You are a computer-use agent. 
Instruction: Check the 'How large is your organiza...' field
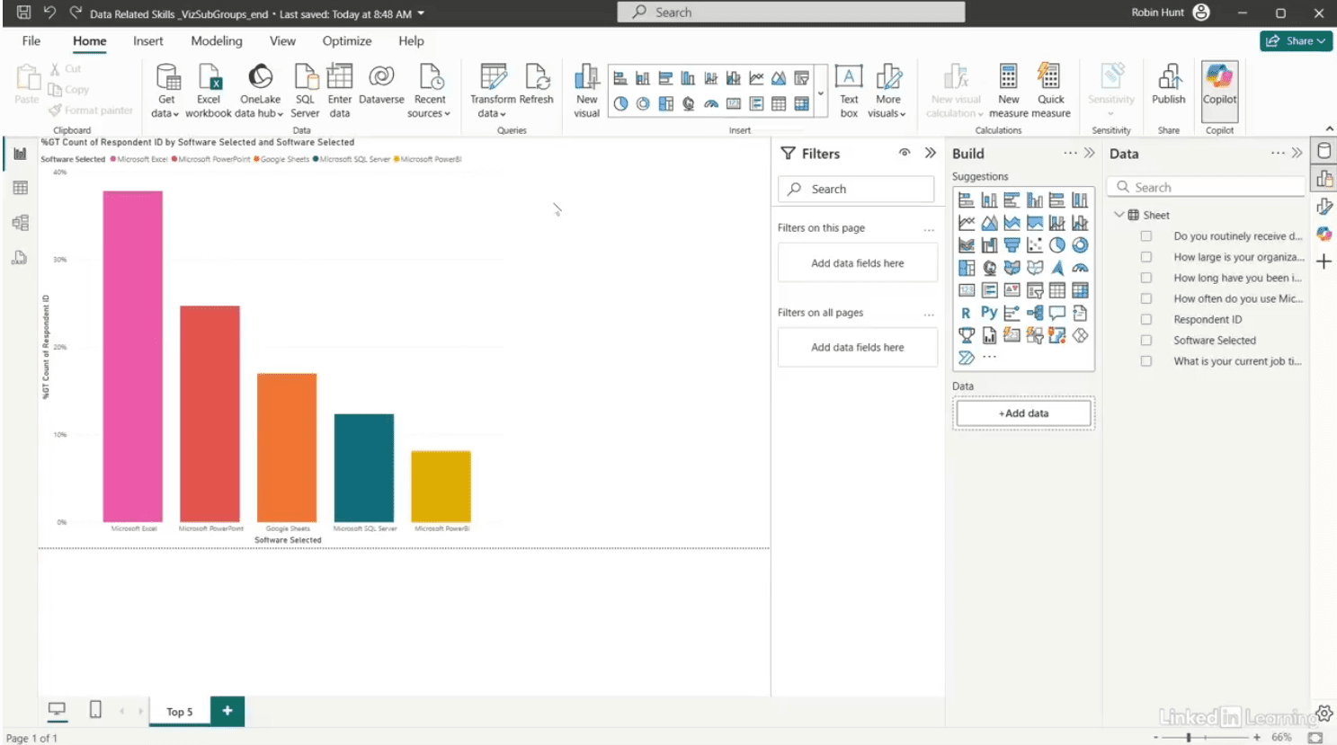point(1146,257)
